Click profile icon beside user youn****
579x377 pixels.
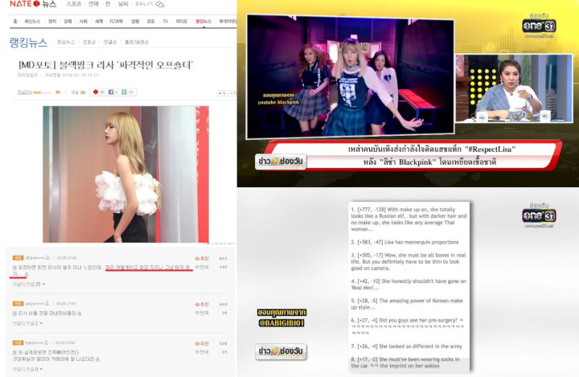(47, 304)
